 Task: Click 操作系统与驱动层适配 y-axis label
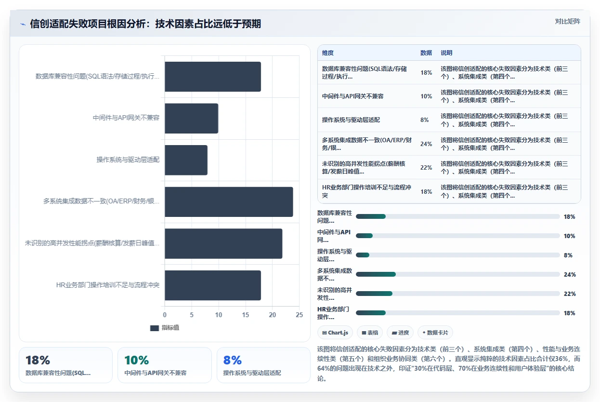point(128,160)
